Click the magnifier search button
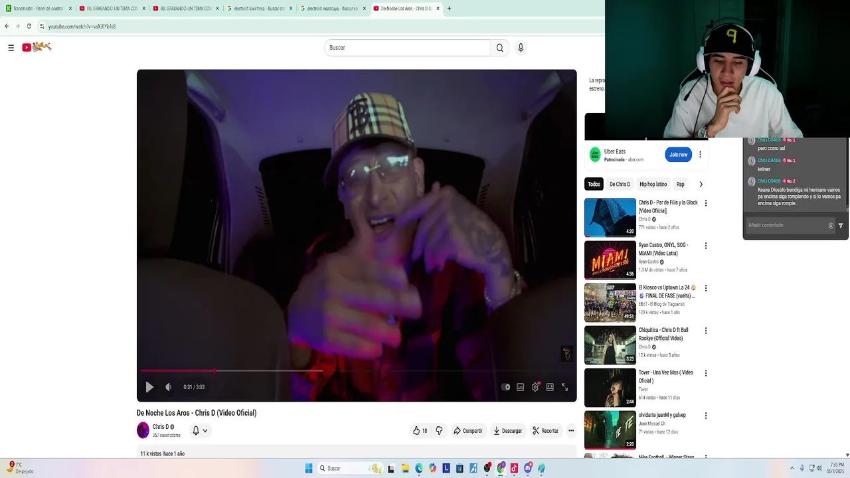 click(x=500, y=48)
